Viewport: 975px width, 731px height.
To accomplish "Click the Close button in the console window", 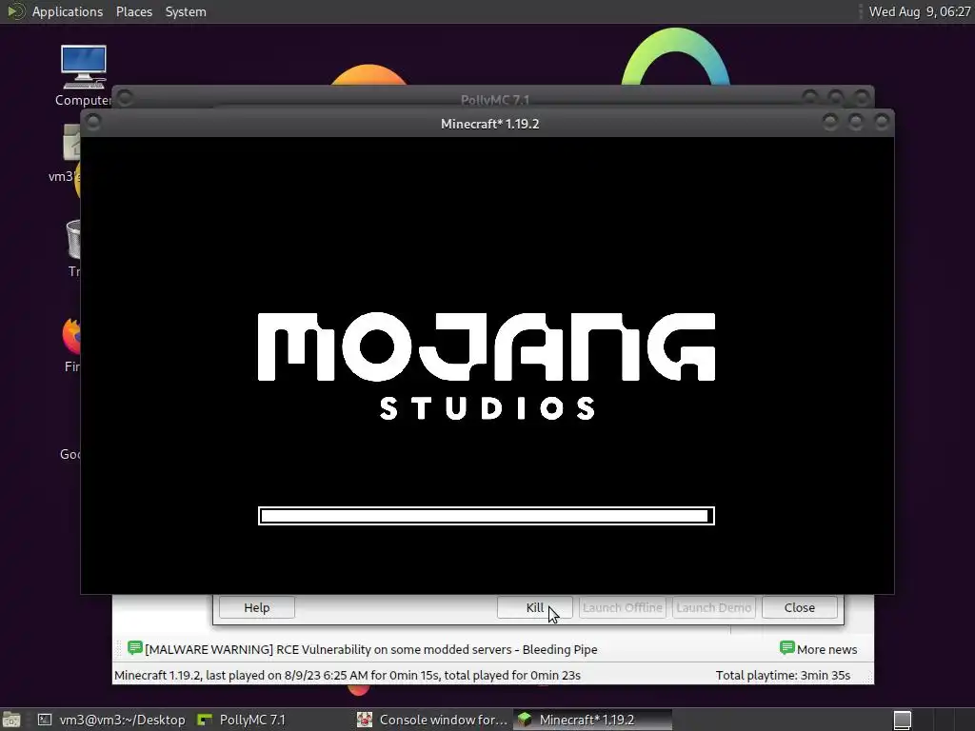I will 799,607.
